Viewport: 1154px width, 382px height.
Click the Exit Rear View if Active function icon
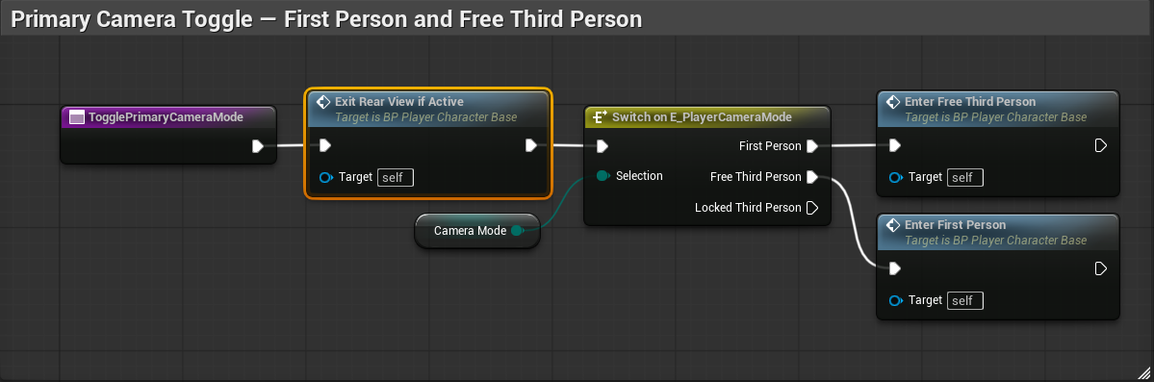click(322, 102)
